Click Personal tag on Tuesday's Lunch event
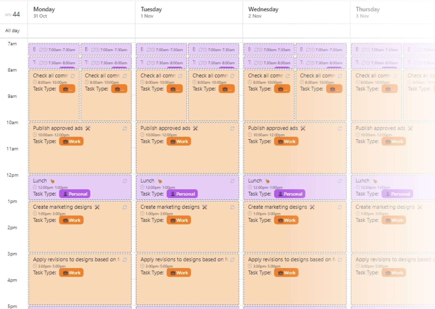This screenshot has height=309, width=435. tap(182, 194)
